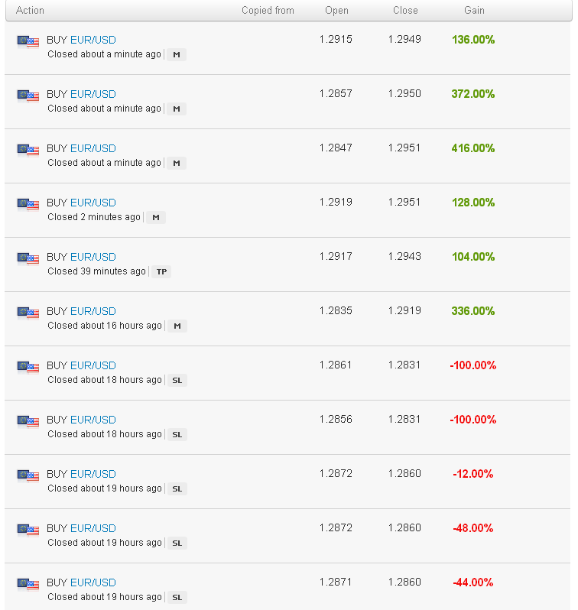The height and width of the screenshot is (610, 578).
Task: Click the M badge on the 128.00% trade
Action: [156, 217]
